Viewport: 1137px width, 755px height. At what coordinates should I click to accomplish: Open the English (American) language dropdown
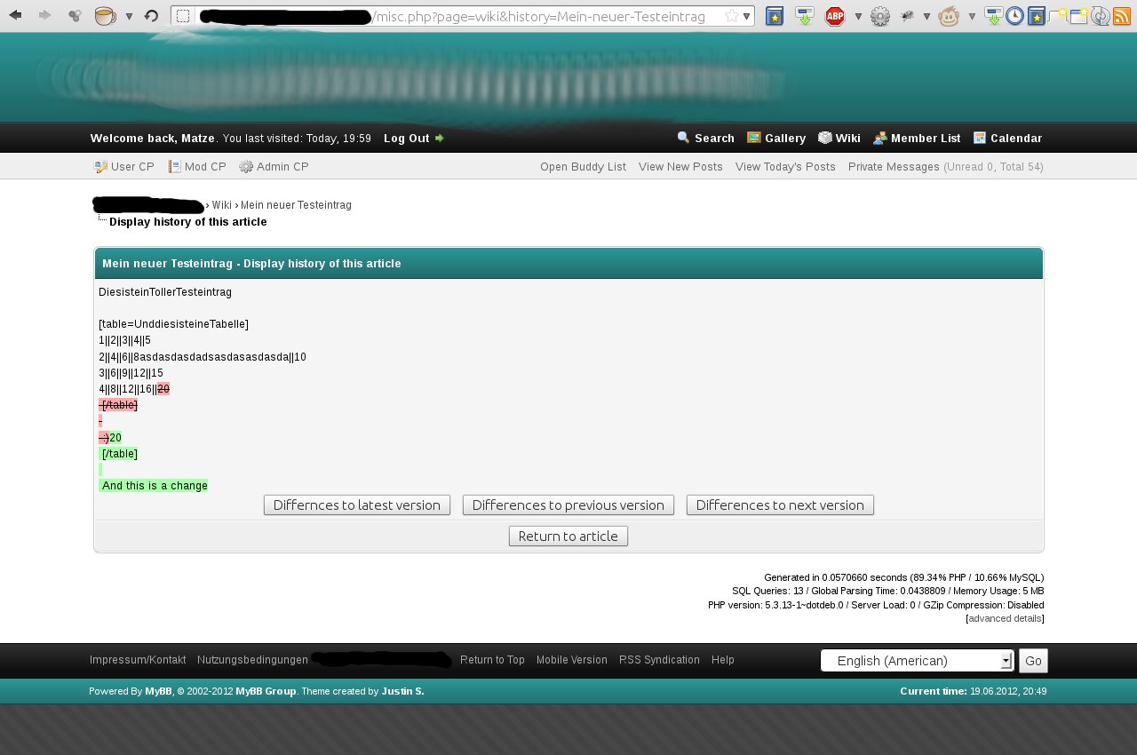coord(917,661)
